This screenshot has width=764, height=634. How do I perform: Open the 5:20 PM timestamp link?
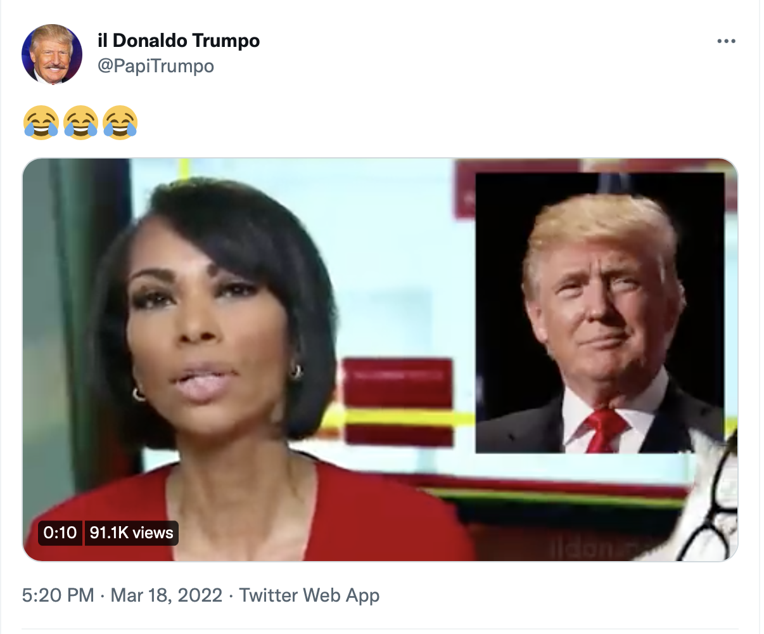[x=58, y=595]
